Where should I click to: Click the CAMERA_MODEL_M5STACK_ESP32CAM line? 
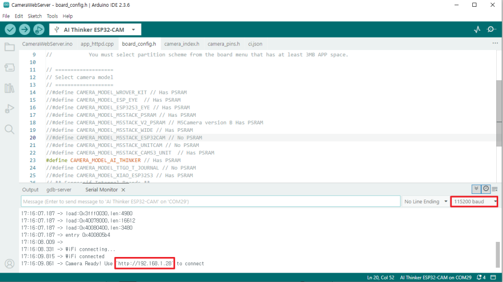coord(124,138)
